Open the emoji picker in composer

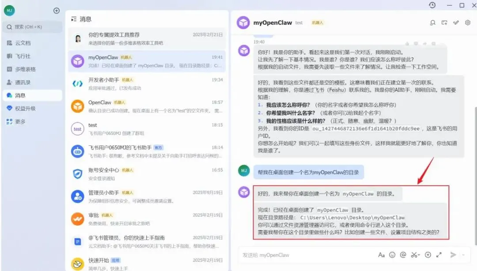click(x=392, y=255)
